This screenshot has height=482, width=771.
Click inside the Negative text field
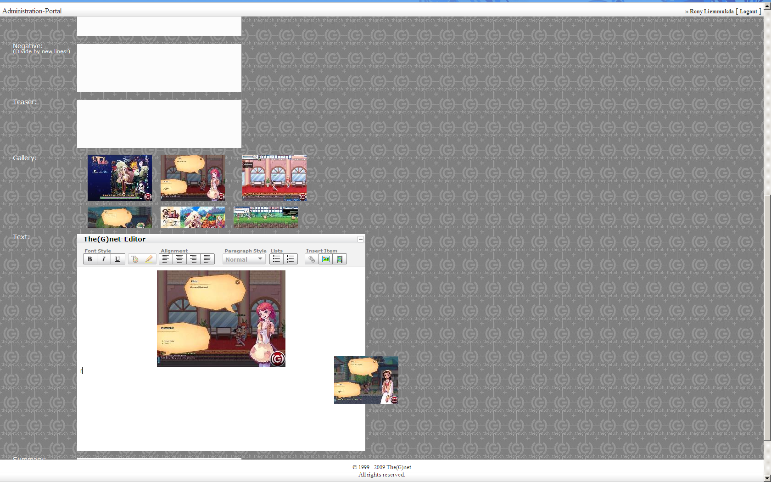click(159, 68)
